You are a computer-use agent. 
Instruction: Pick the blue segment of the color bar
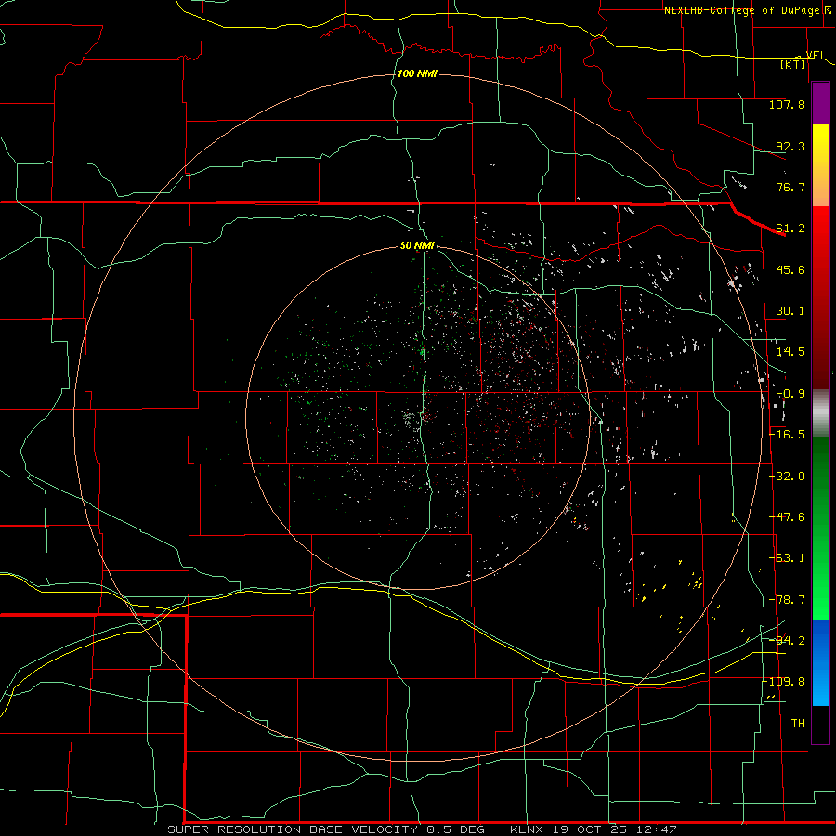click(x=820, y=662)
